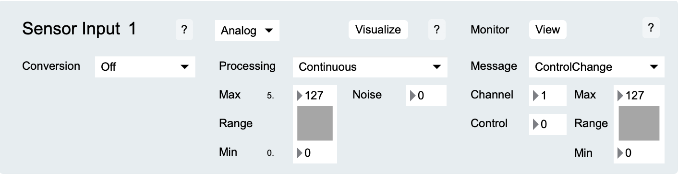
Task: Click the Processing Max value field 127
Action: tap(315, 96)
